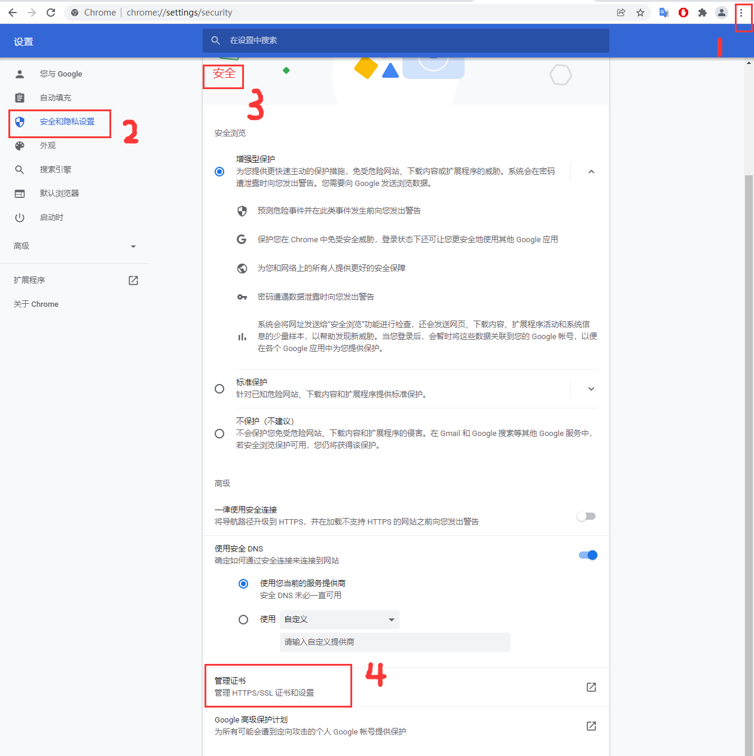Screen dimensions: 754x756
Task: Click the shield icon beside 安全和隐私设置
Action: point(20,122)
